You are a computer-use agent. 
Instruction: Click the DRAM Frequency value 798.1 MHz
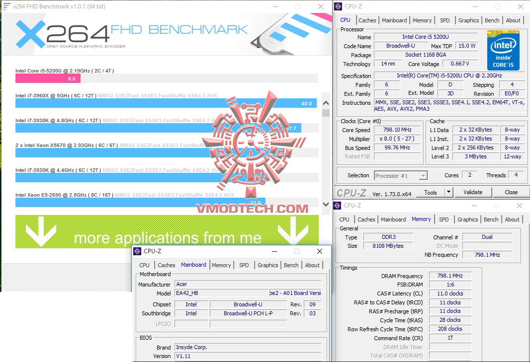click(x=450, y=276)
